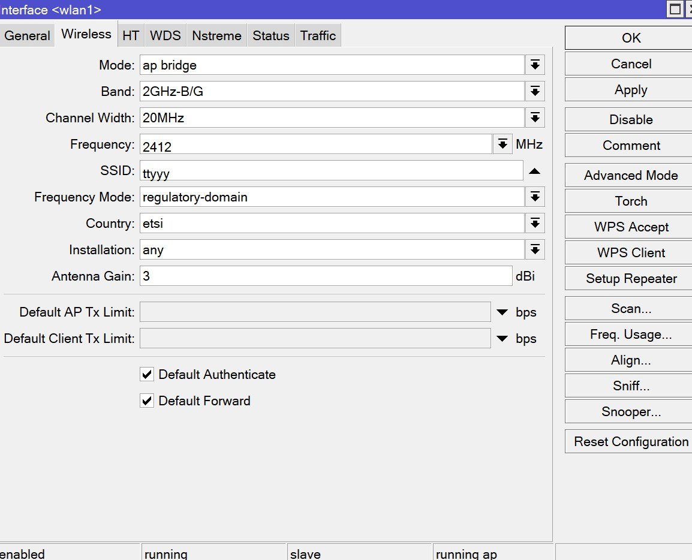Click the Mode field showing ap bridge

[x=332, y=65]
